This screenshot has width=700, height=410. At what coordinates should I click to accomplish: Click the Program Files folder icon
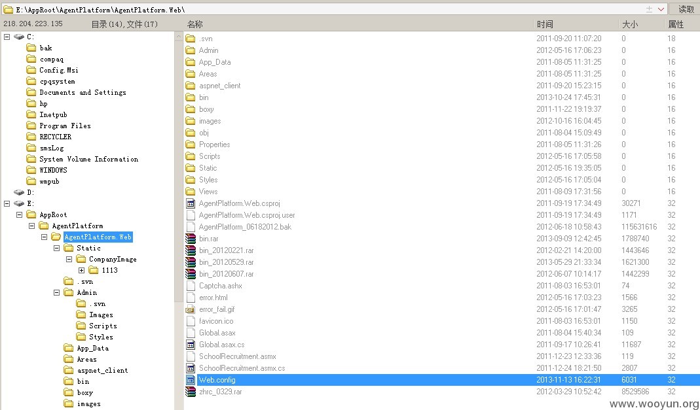(x=31, y=126)
